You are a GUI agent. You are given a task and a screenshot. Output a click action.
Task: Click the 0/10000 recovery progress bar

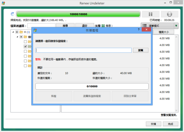(92, 86)
